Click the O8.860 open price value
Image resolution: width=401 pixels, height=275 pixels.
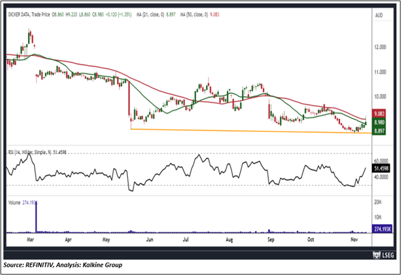click(58, 15)
